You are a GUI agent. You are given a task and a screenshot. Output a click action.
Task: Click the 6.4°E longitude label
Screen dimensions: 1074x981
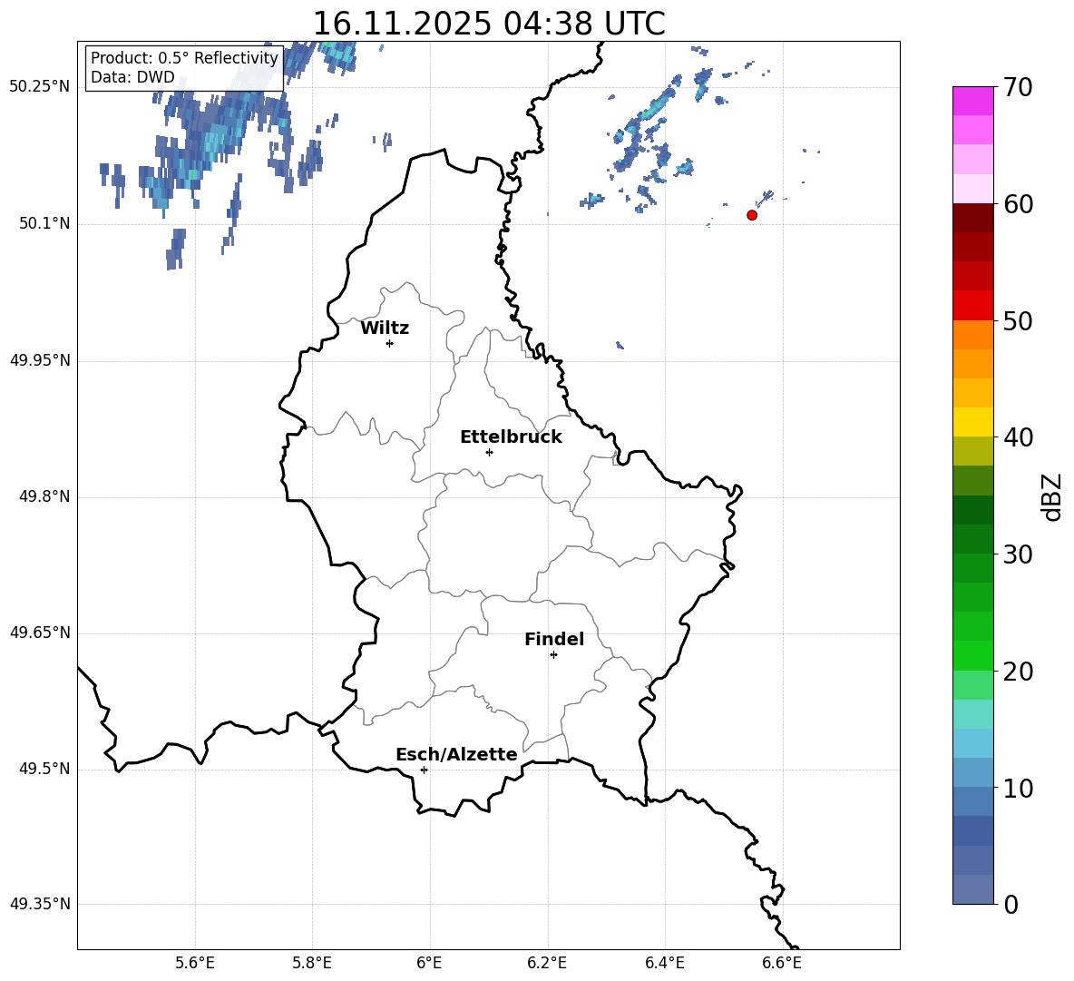pos(665,963)
